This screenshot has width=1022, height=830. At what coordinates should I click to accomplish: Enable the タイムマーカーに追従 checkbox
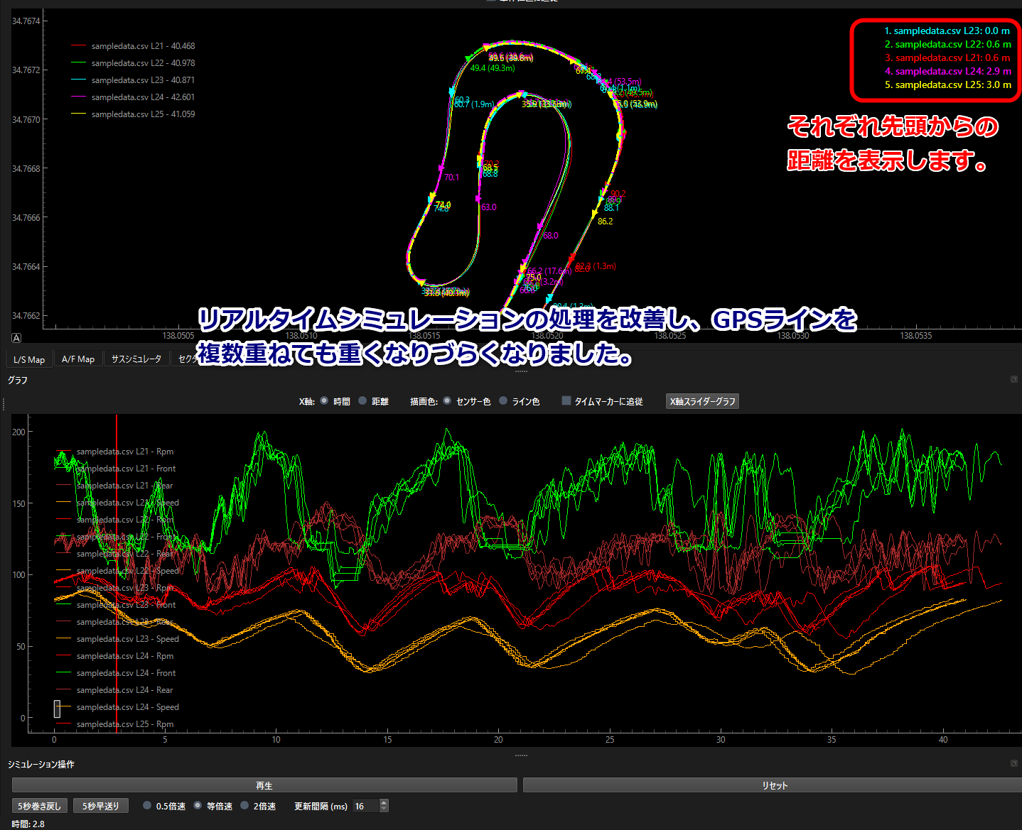(565, 400)
